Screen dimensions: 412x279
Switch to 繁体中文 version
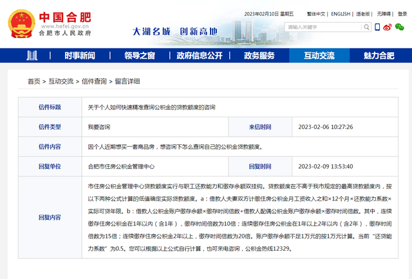click(316, 14)
